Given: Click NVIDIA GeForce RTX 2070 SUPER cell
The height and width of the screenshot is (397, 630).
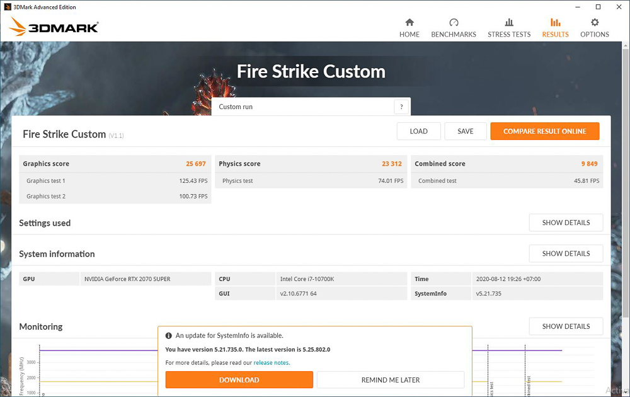Looking at the screenshot, I should click(146, 279).
